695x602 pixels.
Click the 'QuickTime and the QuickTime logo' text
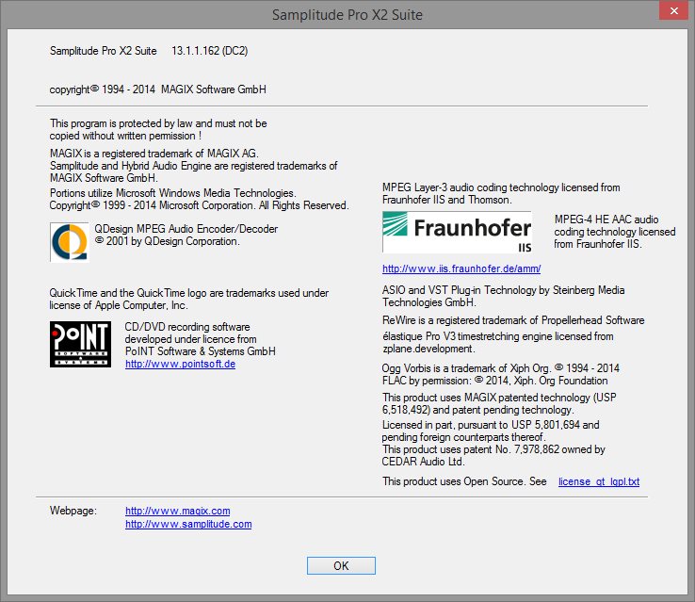[189, 300]
